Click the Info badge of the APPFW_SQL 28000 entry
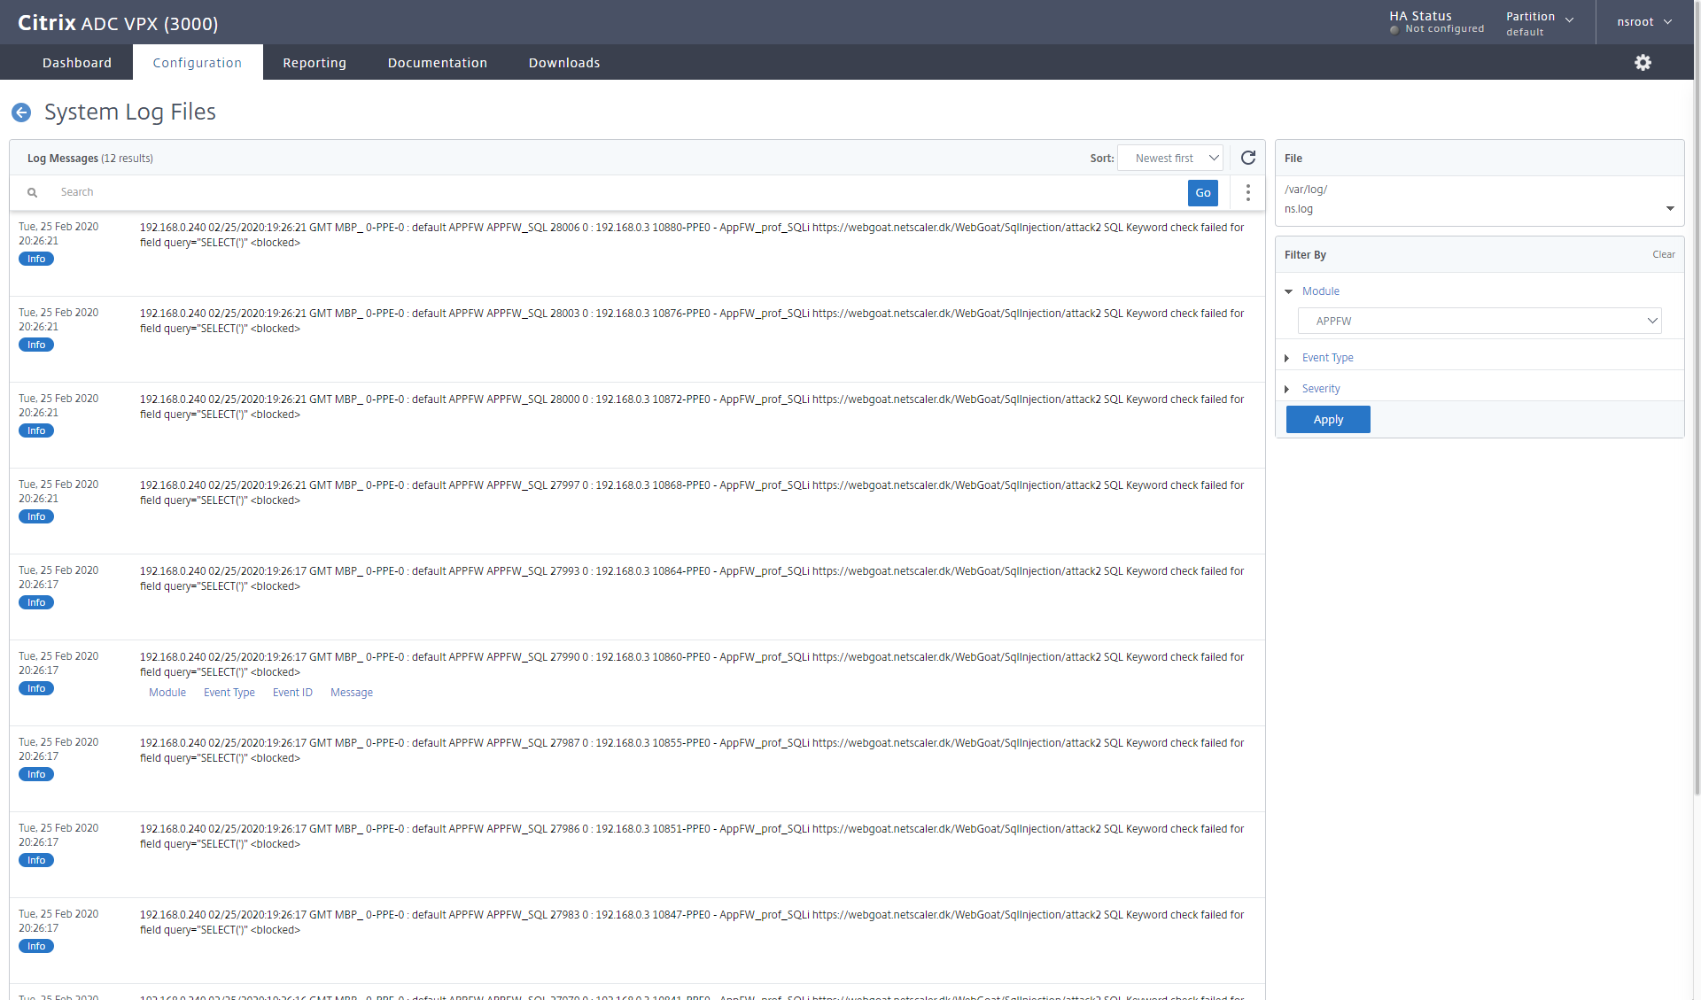This screenshot has width=1701, height=1000. (x=36, y=430)
